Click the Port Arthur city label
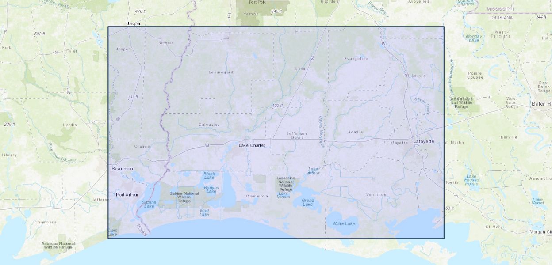The image size is (552, 265). 127,195
